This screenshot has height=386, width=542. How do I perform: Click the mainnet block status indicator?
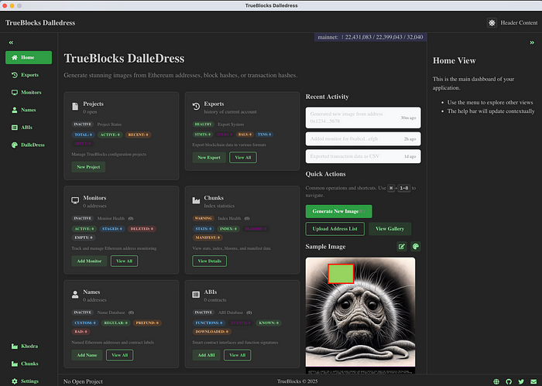click(370, 37)
